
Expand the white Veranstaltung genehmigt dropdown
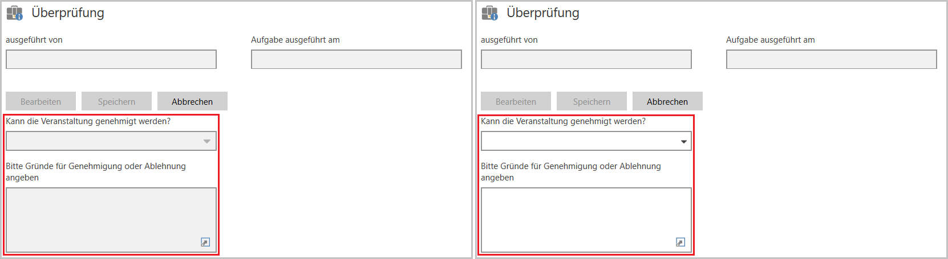pos(683,141)
